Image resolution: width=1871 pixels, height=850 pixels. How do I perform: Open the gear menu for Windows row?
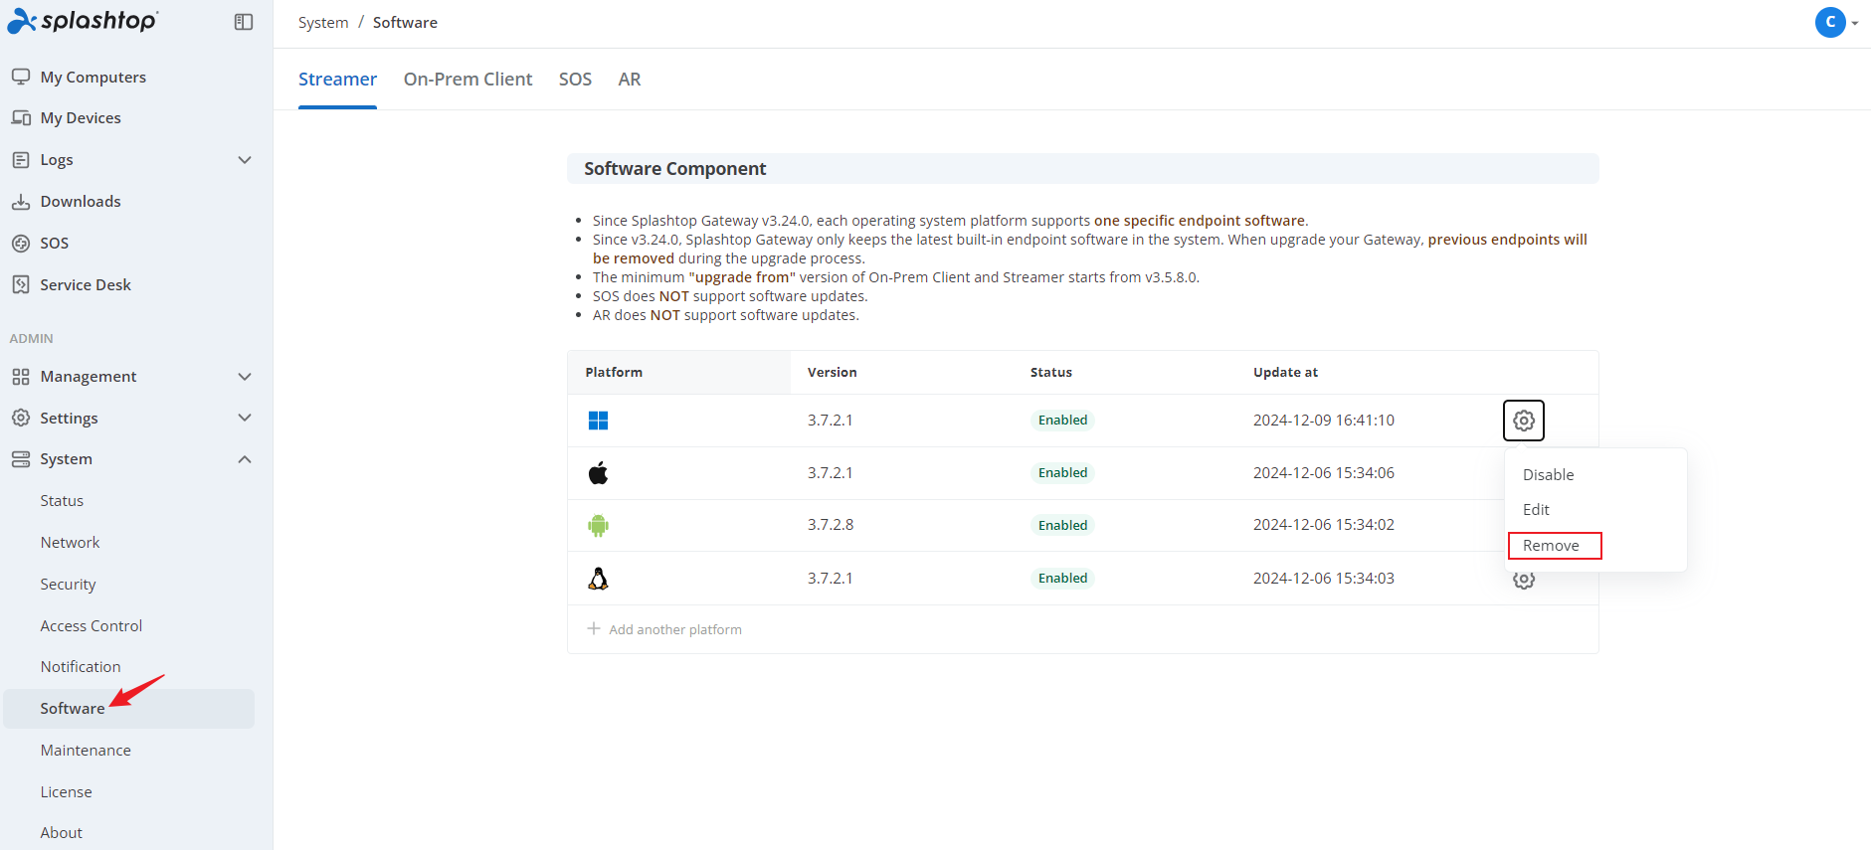tap(1524, 421)
